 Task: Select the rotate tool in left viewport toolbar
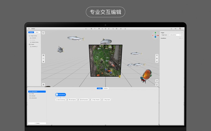44,58
